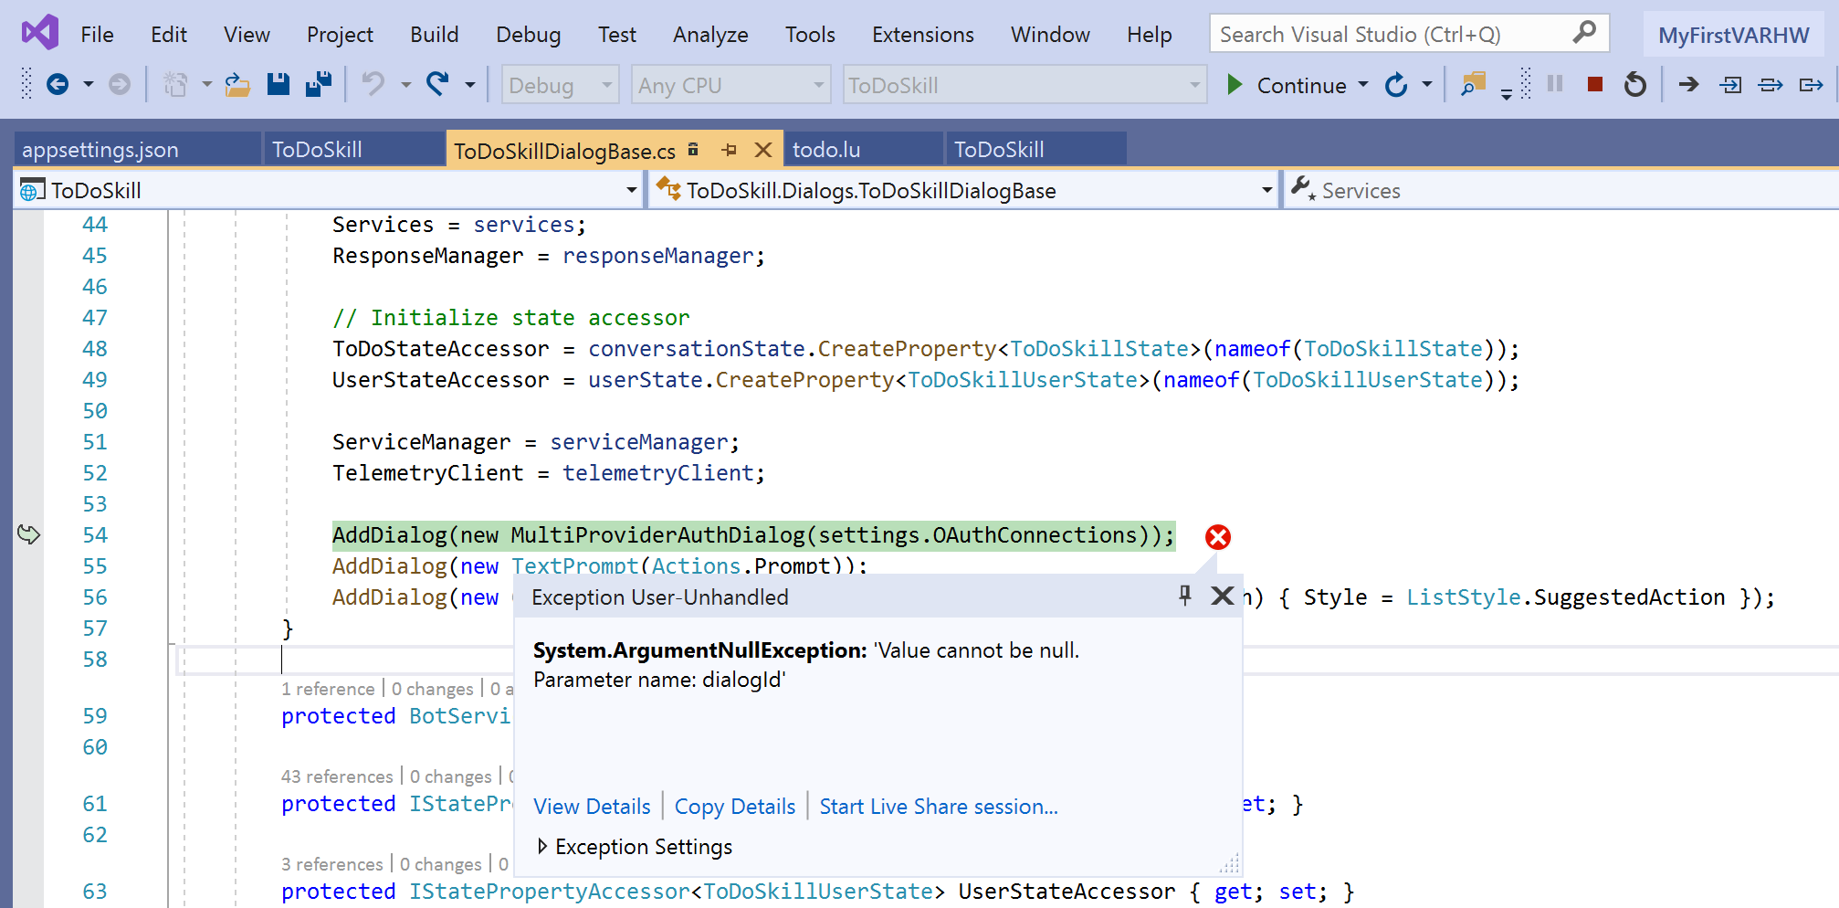Toggle the pin on ToDoSkillDialogBase.cs tab
Viewport: 1839px width, 908px height.
tap(728, 149)
